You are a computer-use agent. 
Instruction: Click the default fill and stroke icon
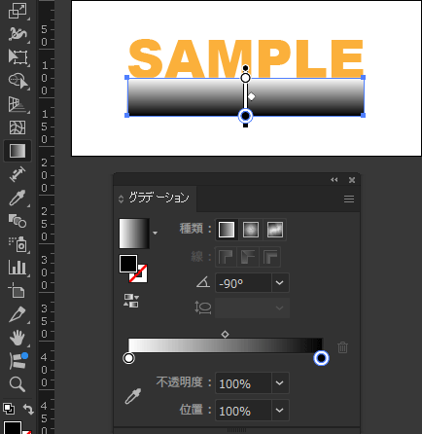(9, 409)
